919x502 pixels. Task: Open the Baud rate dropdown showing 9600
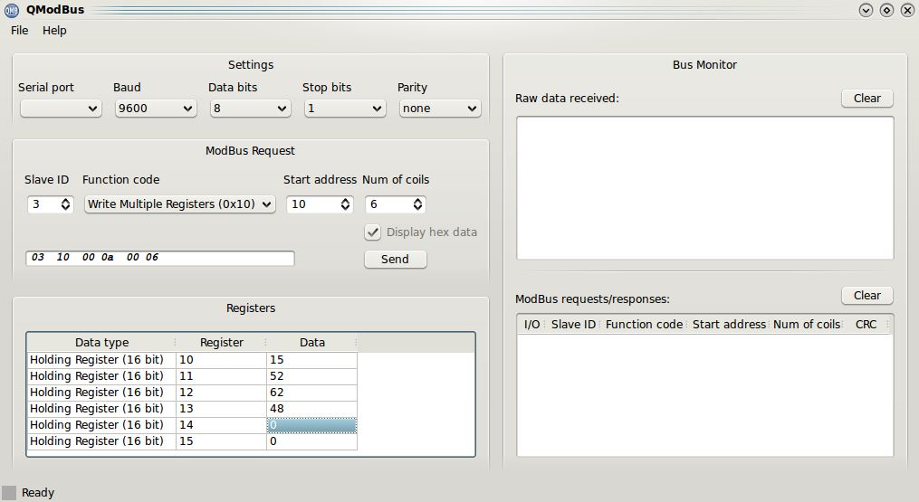pos(156,109)
